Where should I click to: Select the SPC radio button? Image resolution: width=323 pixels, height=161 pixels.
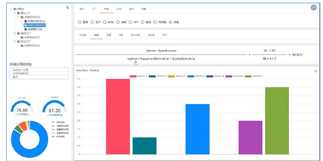click(x=131, y=22)
